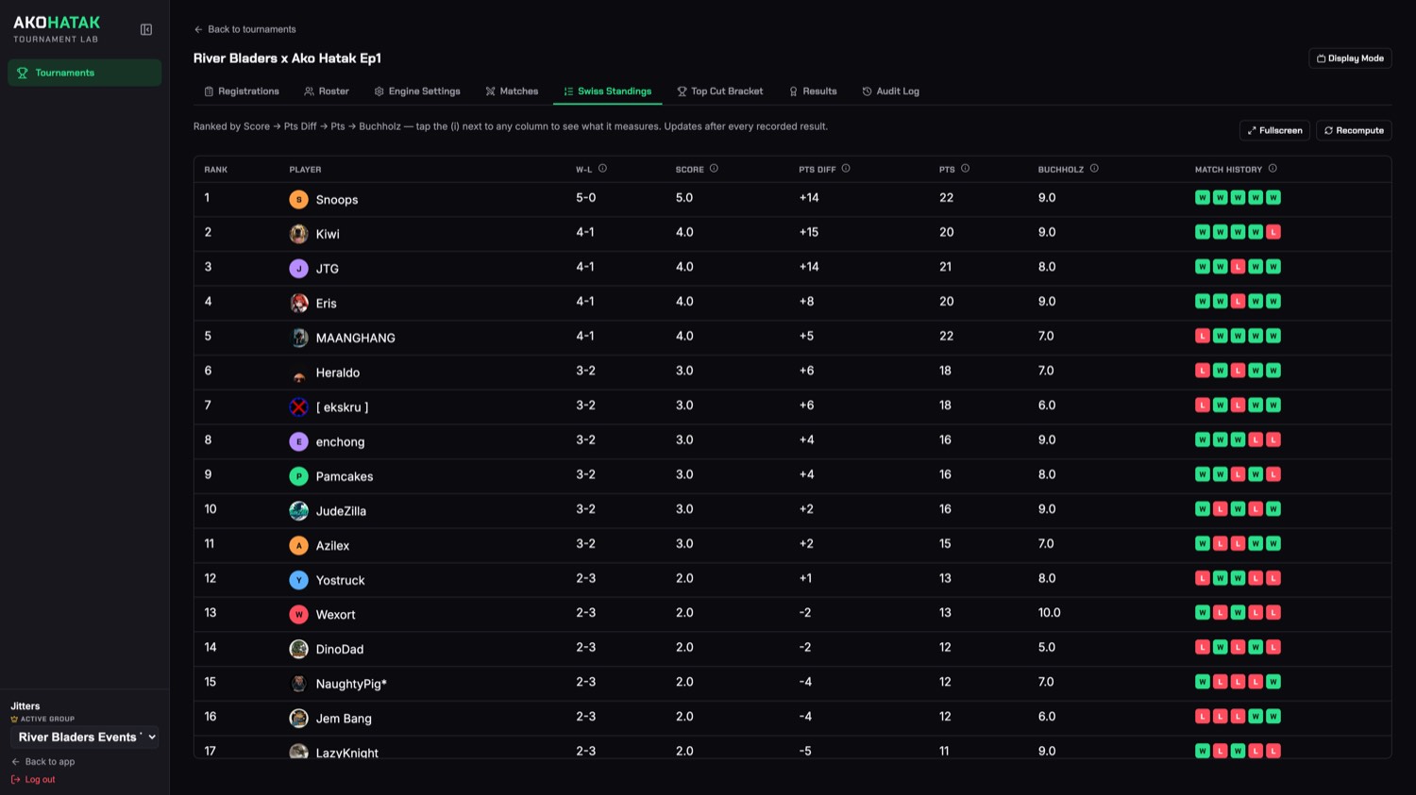Click the player name Heraldo

[338, 373]
